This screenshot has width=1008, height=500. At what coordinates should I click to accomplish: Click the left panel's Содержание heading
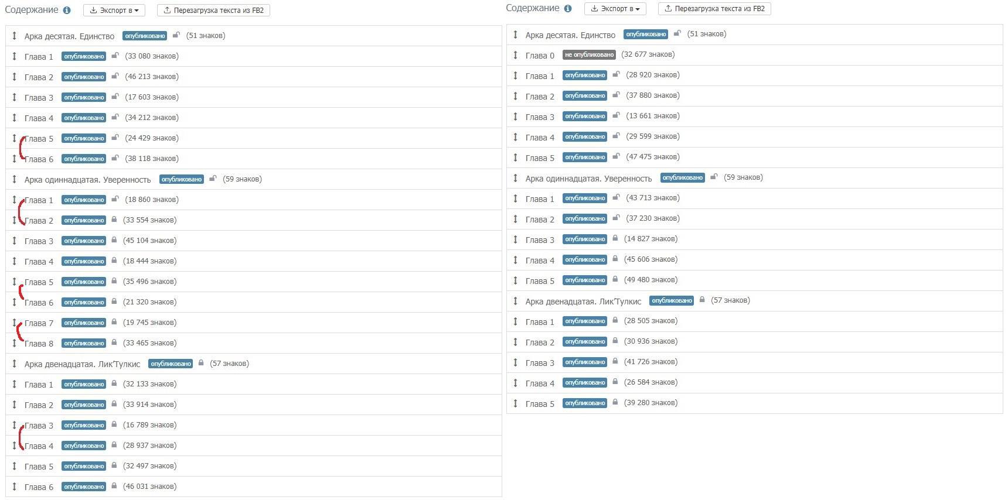click(x=32, y=10)
